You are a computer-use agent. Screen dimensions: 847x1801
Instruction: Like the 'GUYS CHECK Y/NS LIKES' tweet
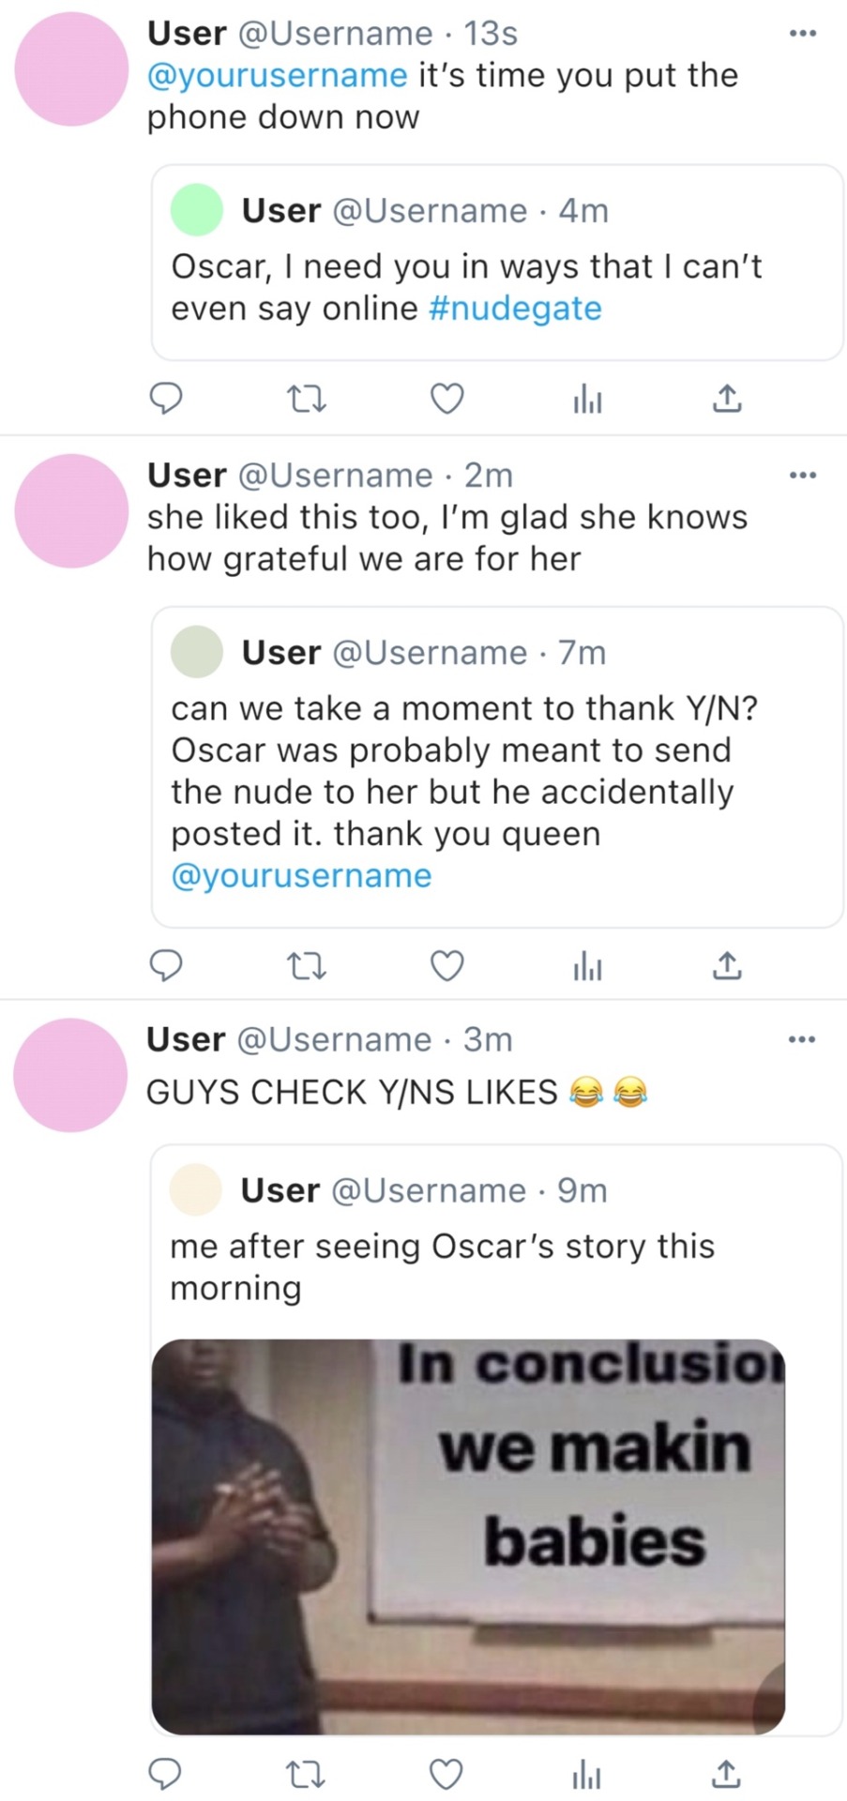pos(446,1774)
